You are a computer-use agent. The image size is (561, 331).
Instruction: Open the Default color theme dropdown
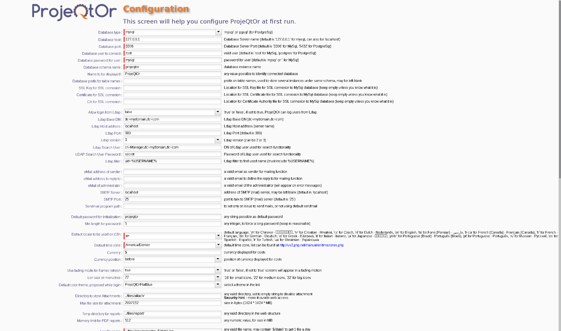[x=218, y=285]
